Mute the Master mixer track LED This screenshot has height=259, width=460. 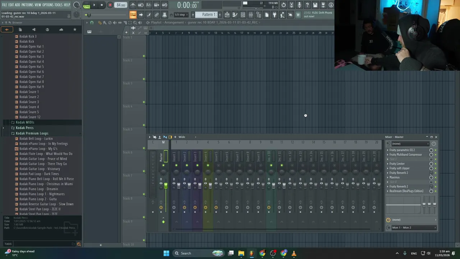[x=163, y=165]
